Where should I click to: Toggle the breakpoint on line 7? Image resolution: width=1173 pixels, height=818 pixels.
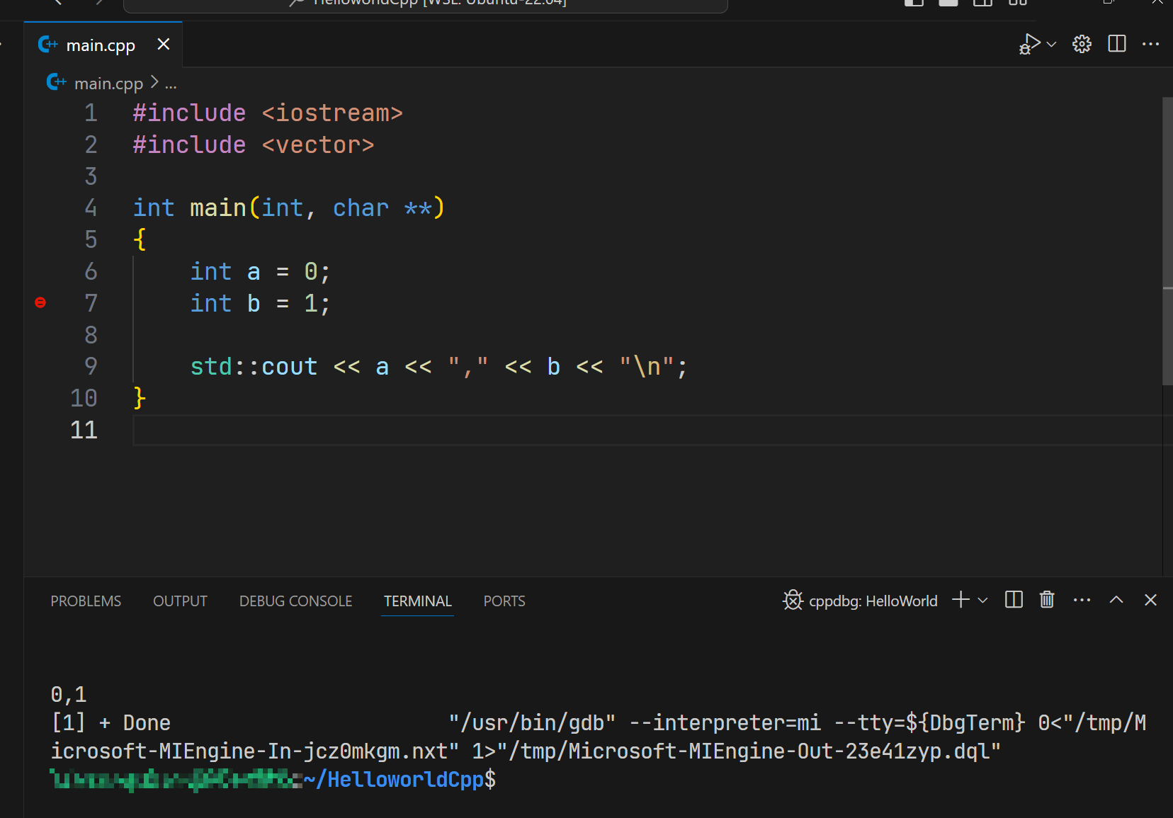tap(40, 302)
